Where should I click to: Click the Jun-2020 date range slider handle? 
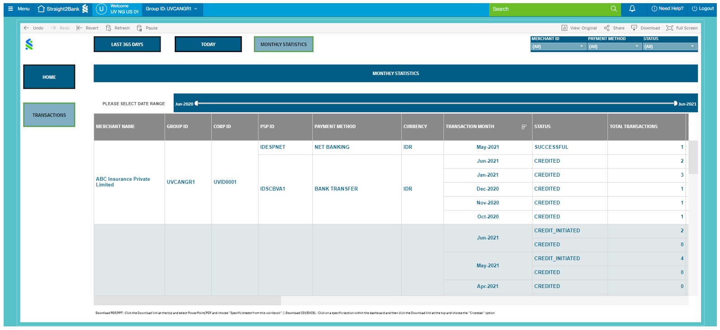pyautogui.click(x=196, y=104)
